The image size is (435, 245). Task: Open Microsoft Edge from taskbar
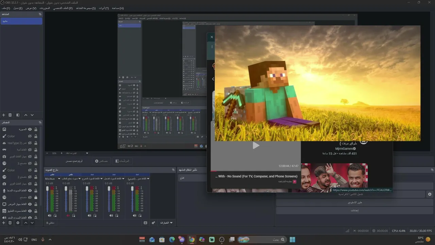[x=172, y=240]
